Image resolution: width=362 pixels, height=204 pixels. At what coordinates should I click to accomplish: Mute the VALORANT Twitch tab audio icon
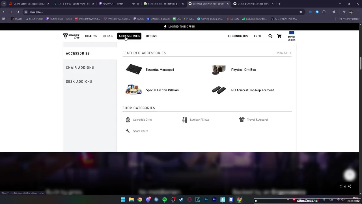pos(133,4)
